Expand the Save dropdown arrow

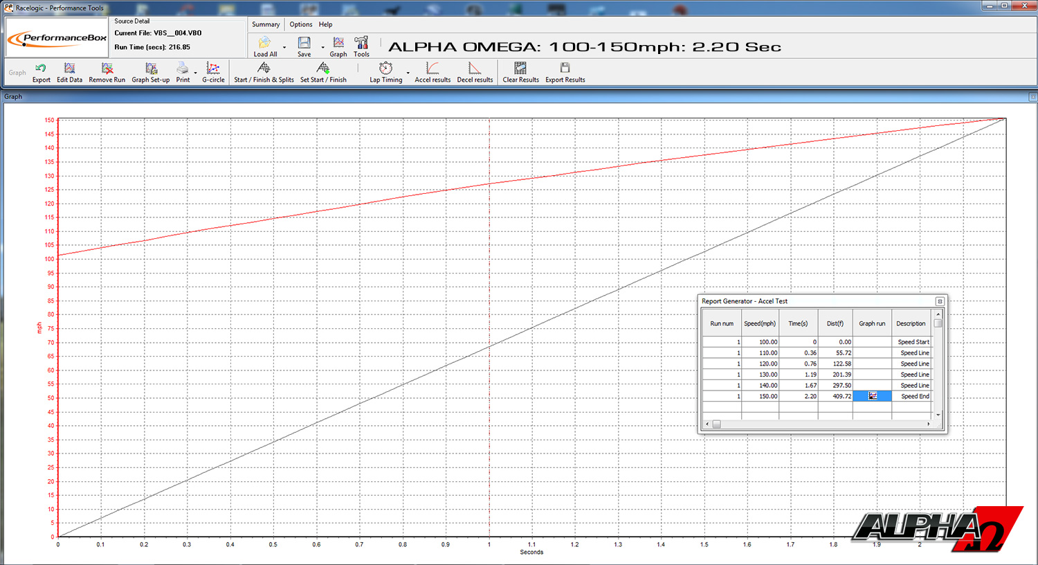click(323, 48)
